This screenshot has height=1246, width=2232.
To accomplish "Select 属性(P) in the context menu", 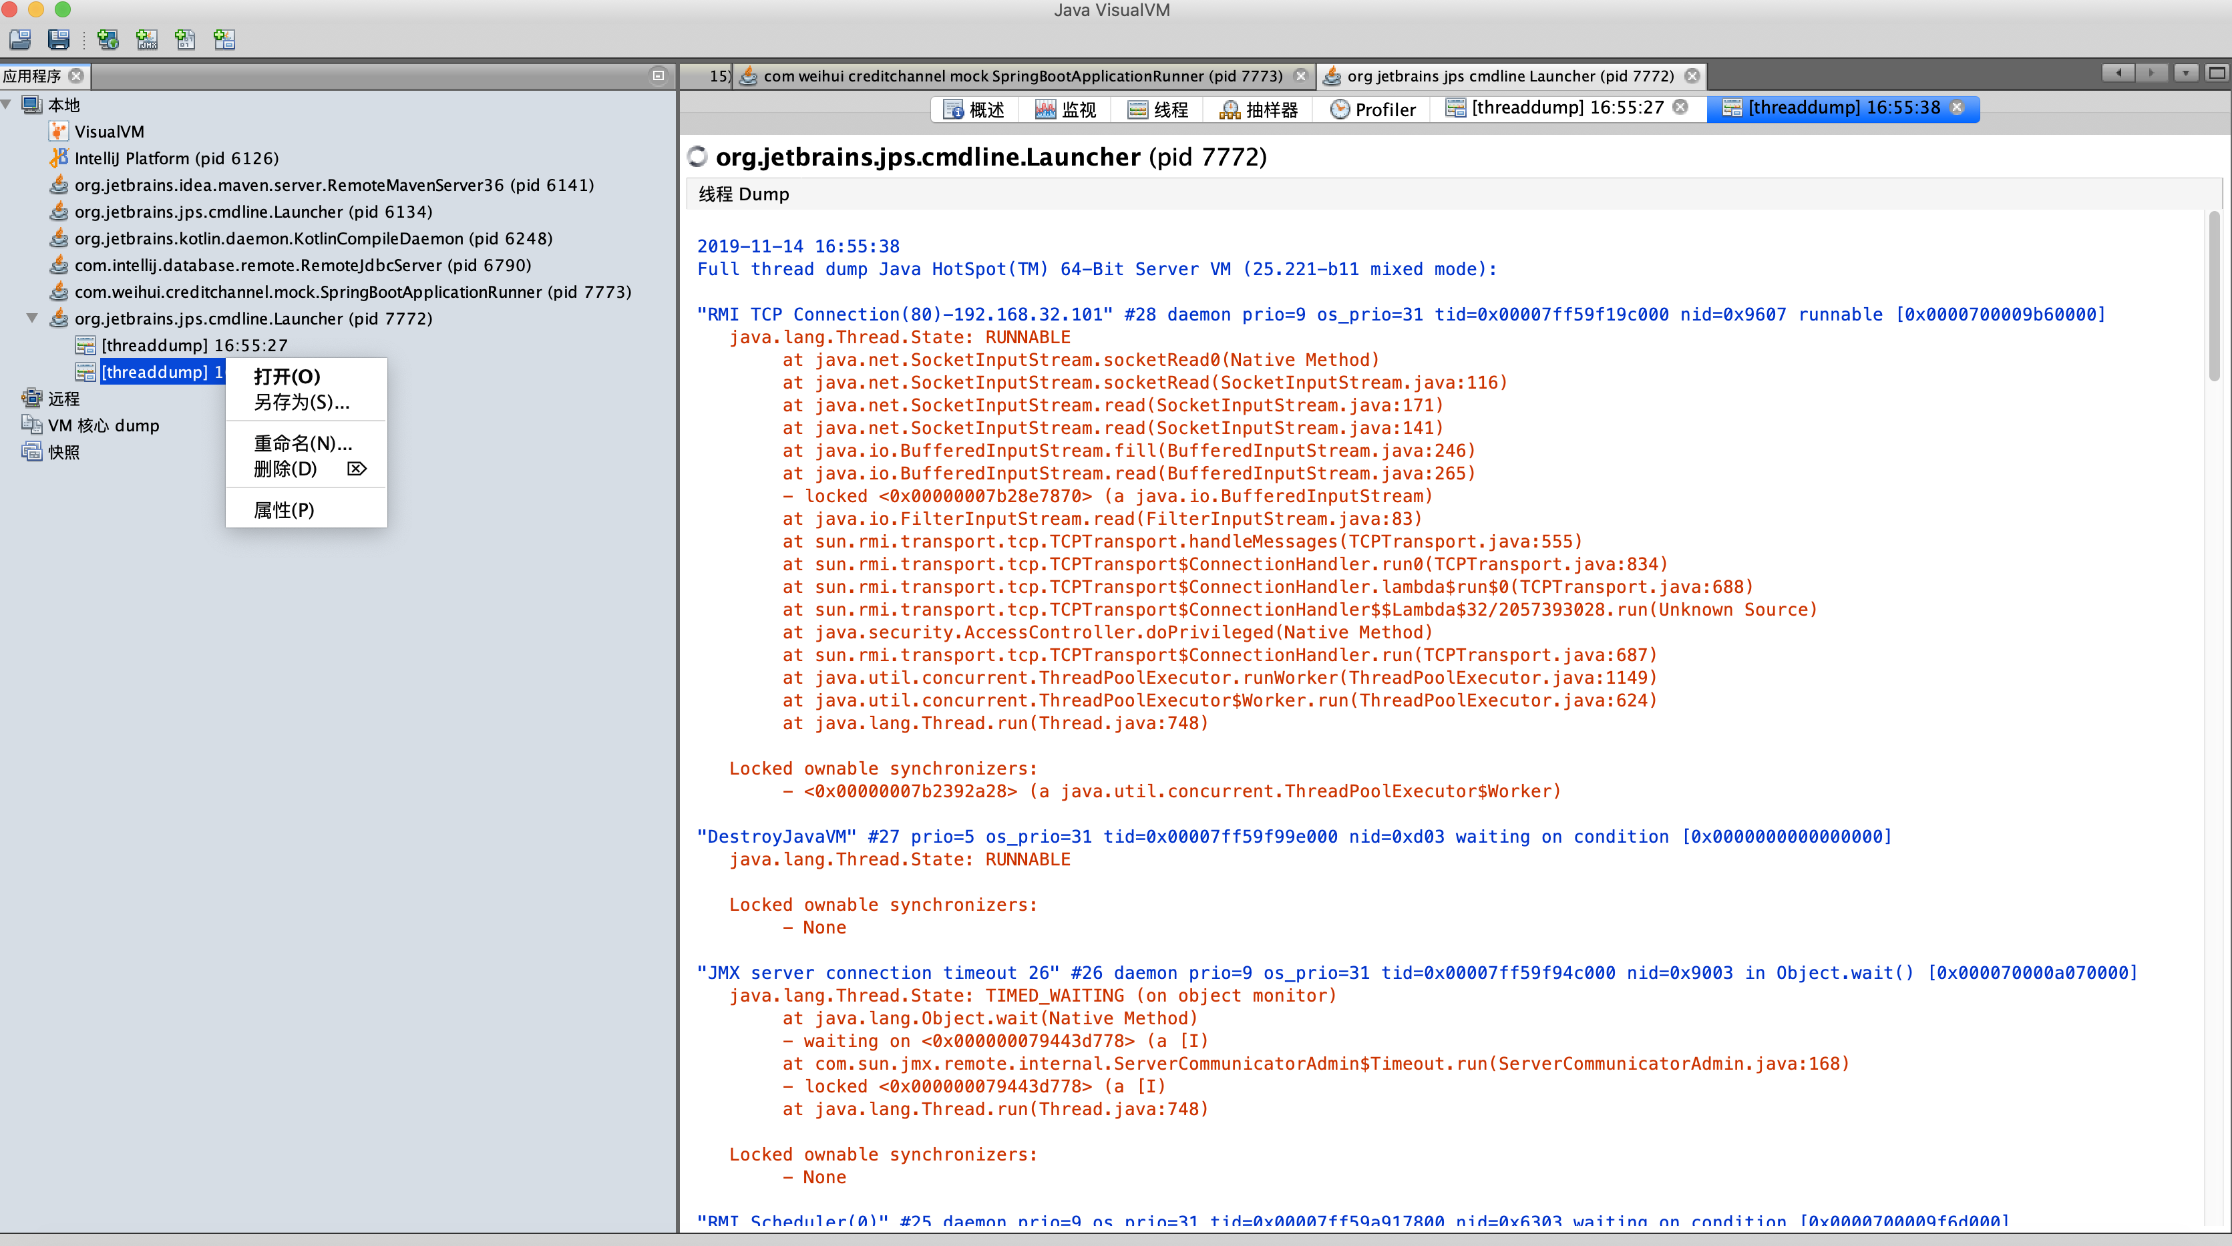I will [283, 509].
